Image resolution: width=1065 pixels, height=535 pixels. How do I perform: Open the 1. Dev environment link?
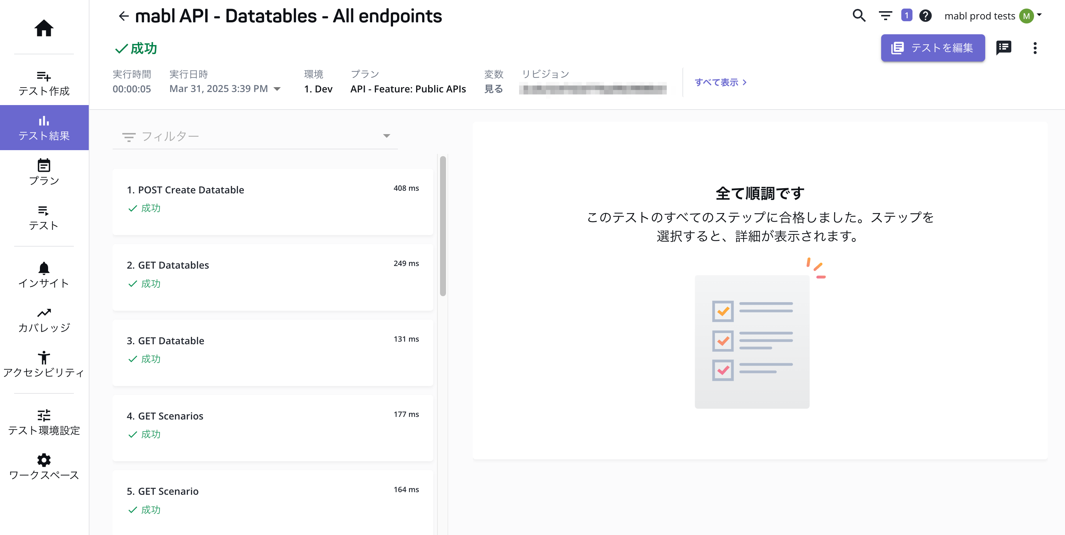(318, 89)
